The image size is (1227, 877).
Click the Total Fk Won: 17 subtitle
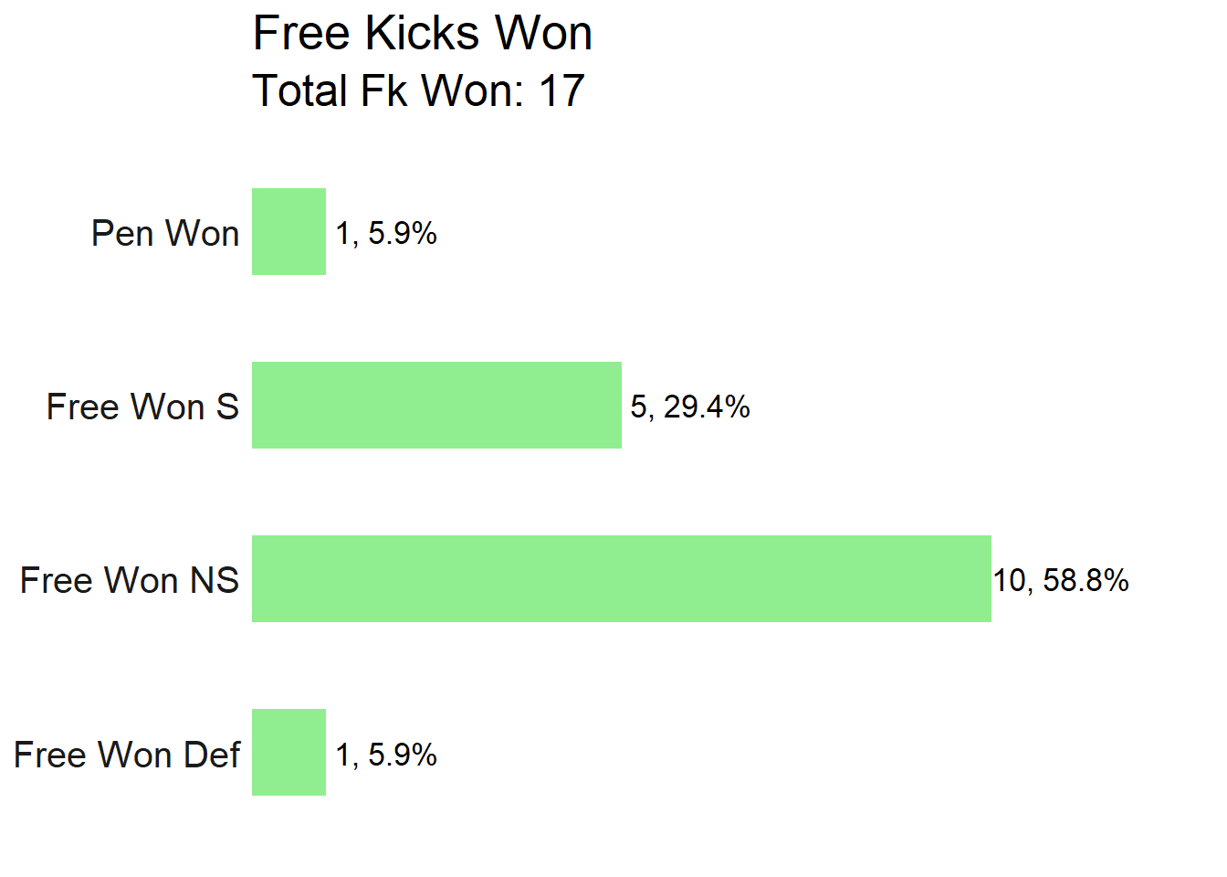[418, 91]
